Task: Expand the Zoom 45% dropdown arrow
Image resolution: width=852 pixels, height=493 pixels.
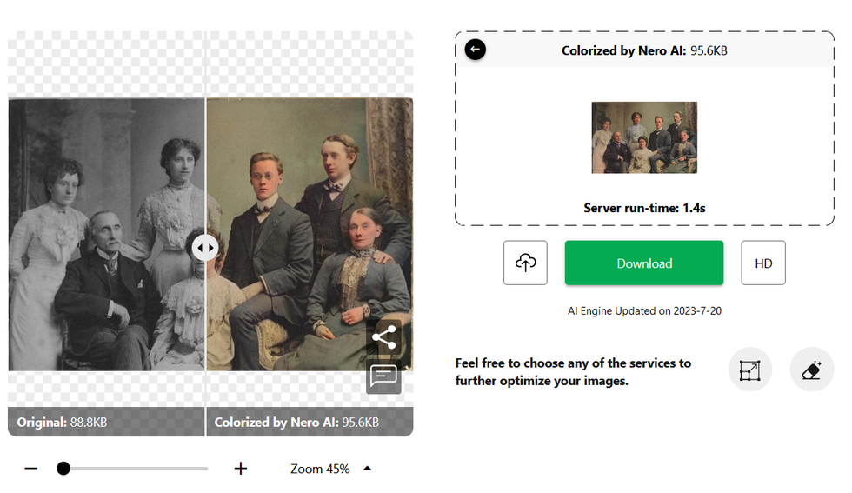Action: pyautogui.click(x=367, y=469)
